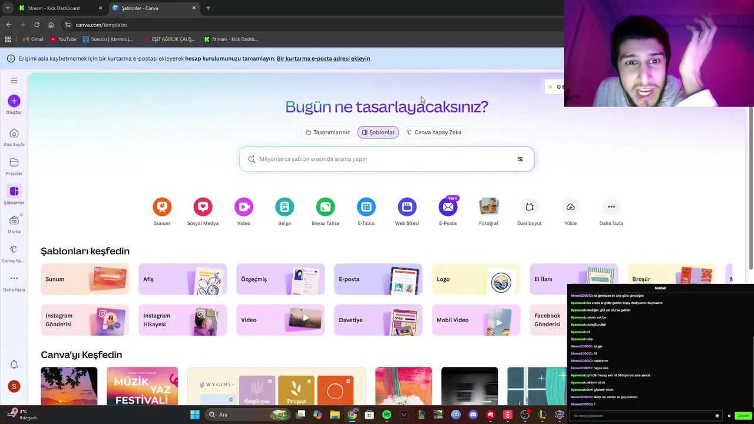The width and height of the screenshot is (754, 424).
Task: Open the account avatar S
Action: (x=14, y=386)
